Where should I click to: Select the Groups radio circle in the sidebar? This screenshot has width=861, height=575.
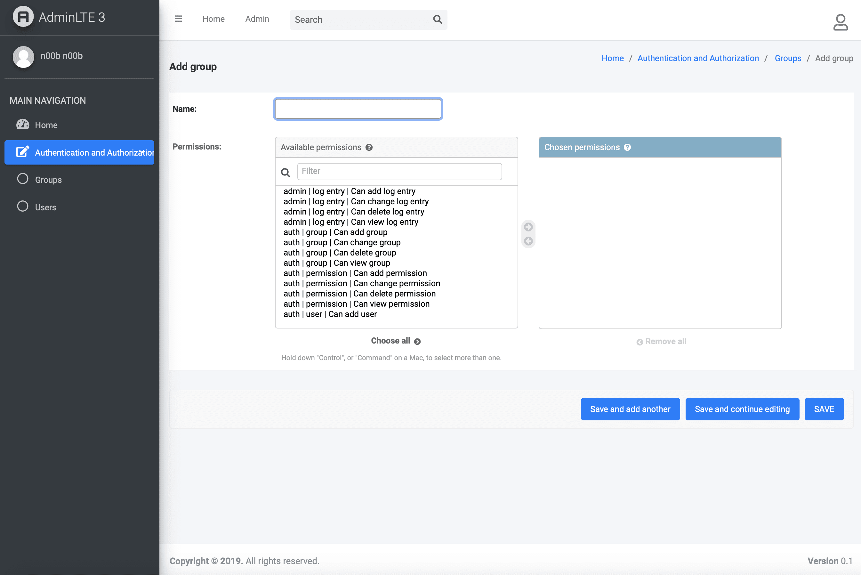point(22,179)
